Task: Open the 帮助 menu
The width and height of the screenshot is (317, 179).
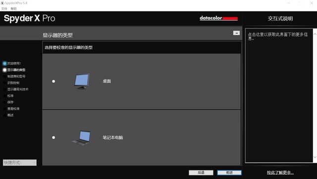Action: click(14, 8)
